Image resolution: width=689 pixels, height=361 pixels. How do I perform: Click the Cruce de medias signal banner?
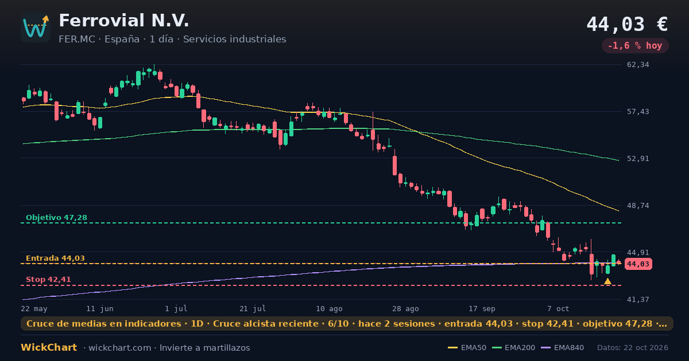[347, 324]
